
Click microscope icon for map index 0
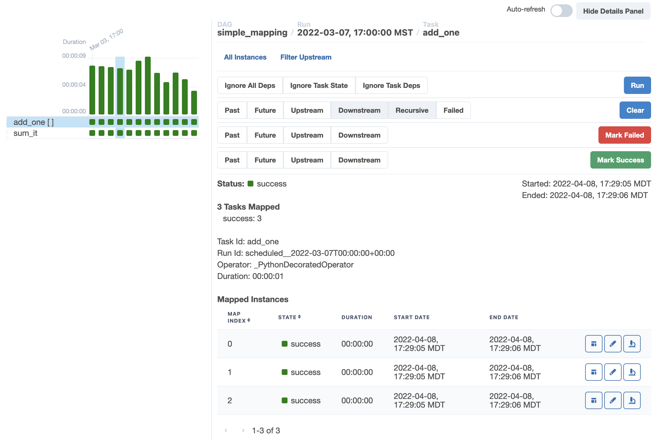click(632, 344)
